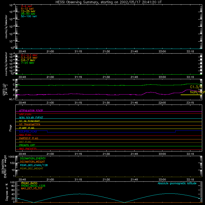Click the 21:00 time label under the MeV panel

[x=50, y=77]
